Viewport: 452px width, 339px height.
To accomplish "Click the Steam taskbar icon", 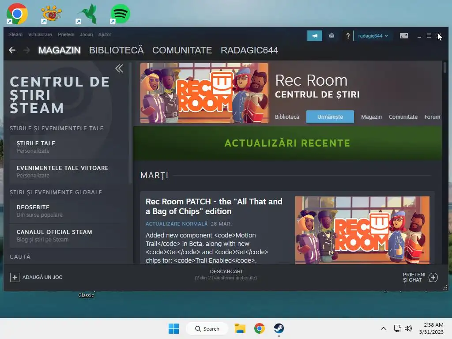I will click(279, 328).
